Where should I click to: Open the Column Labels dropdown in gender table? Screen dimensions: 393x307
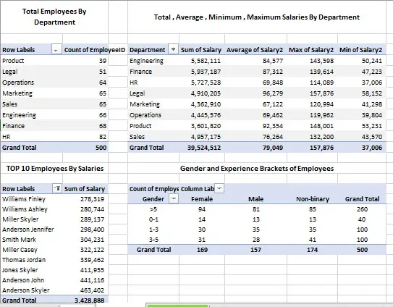point(219,188)
